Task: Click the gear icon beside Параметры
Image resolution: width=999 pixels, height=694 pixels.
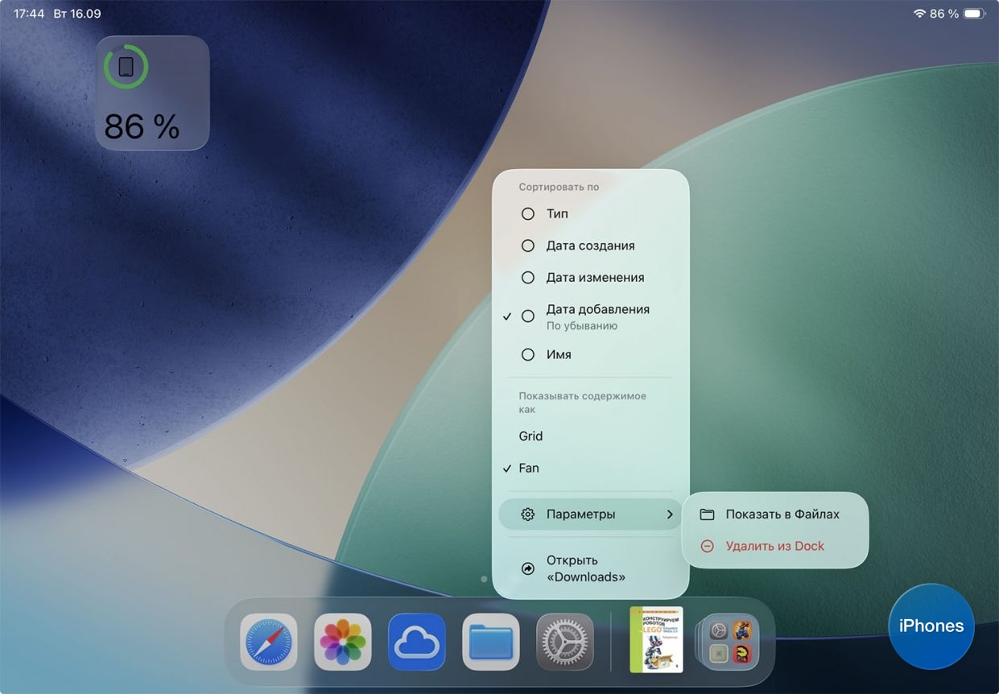Action: coord(528,514)
